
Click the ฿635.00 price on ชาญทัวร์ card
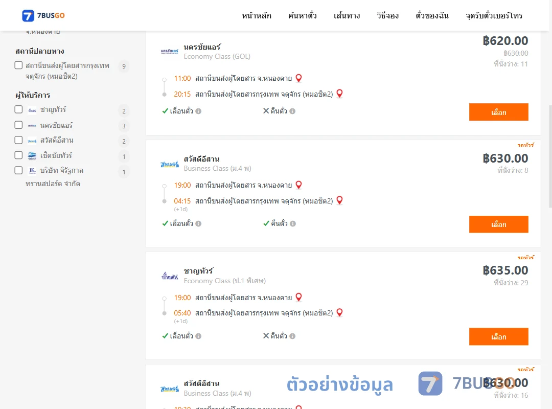pyautogui.click(x=505, y=270)
